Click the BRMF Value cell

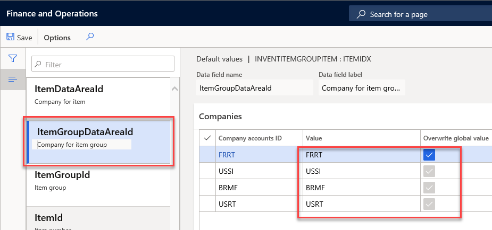tap(362, 188)
